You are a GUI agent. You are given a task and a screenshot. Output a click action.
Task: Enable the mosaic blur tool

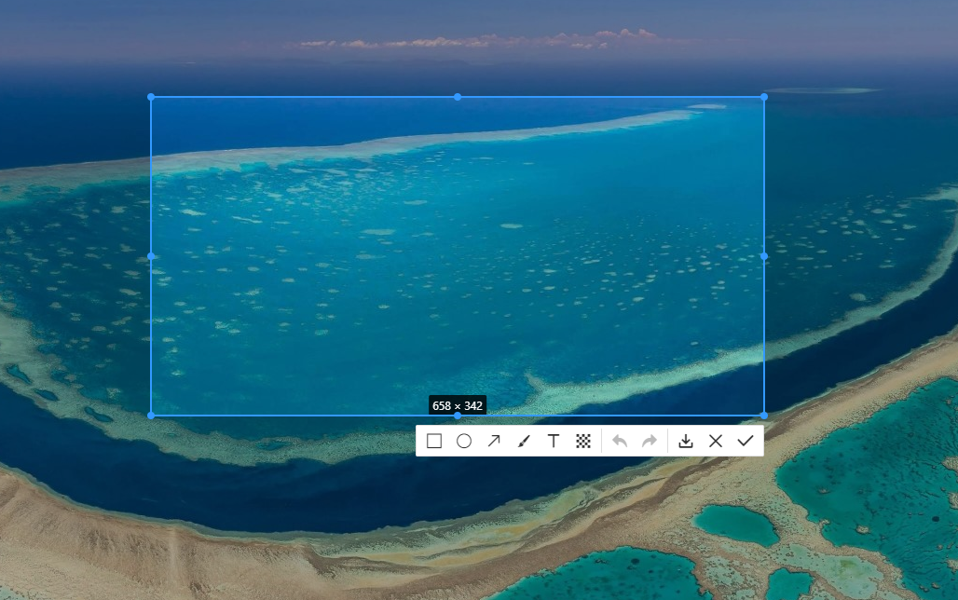coord(583,441)
